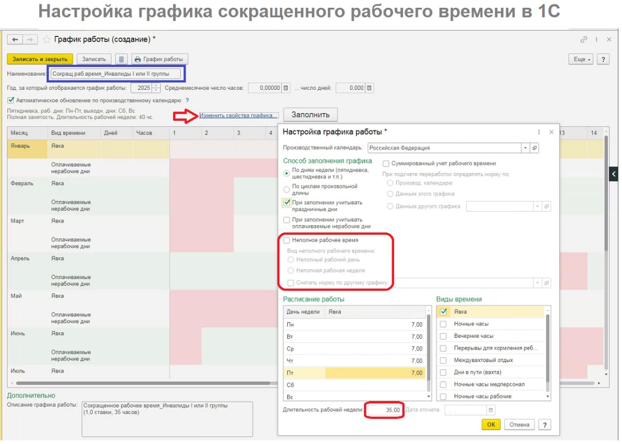Click the Заполнить button
Screen dimensions: 622x444
[311, 115]
